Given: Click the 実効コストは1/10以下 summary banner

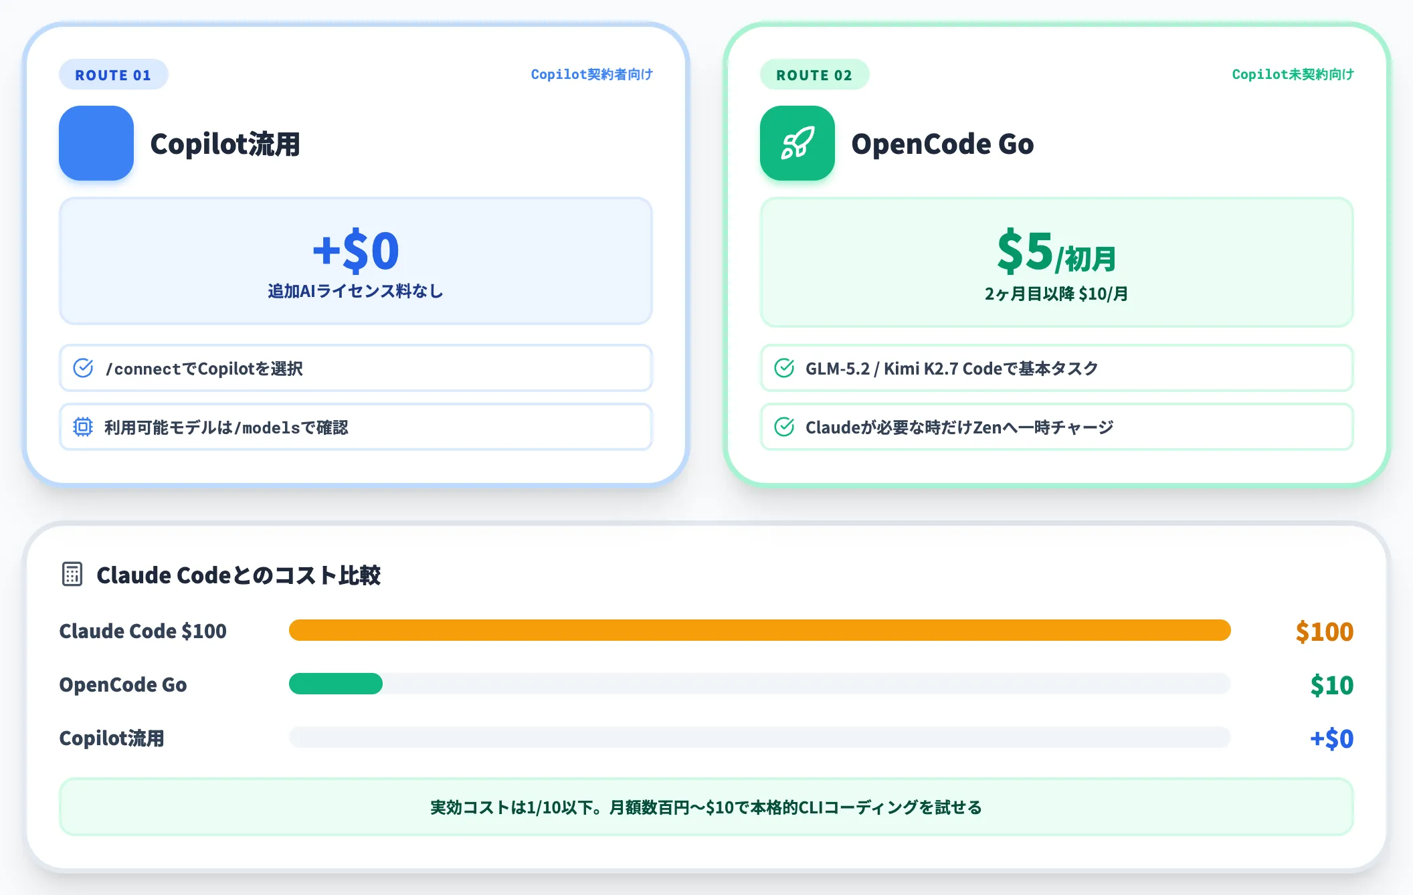Looking at the screenshot, I should click(x=706, y=807).
